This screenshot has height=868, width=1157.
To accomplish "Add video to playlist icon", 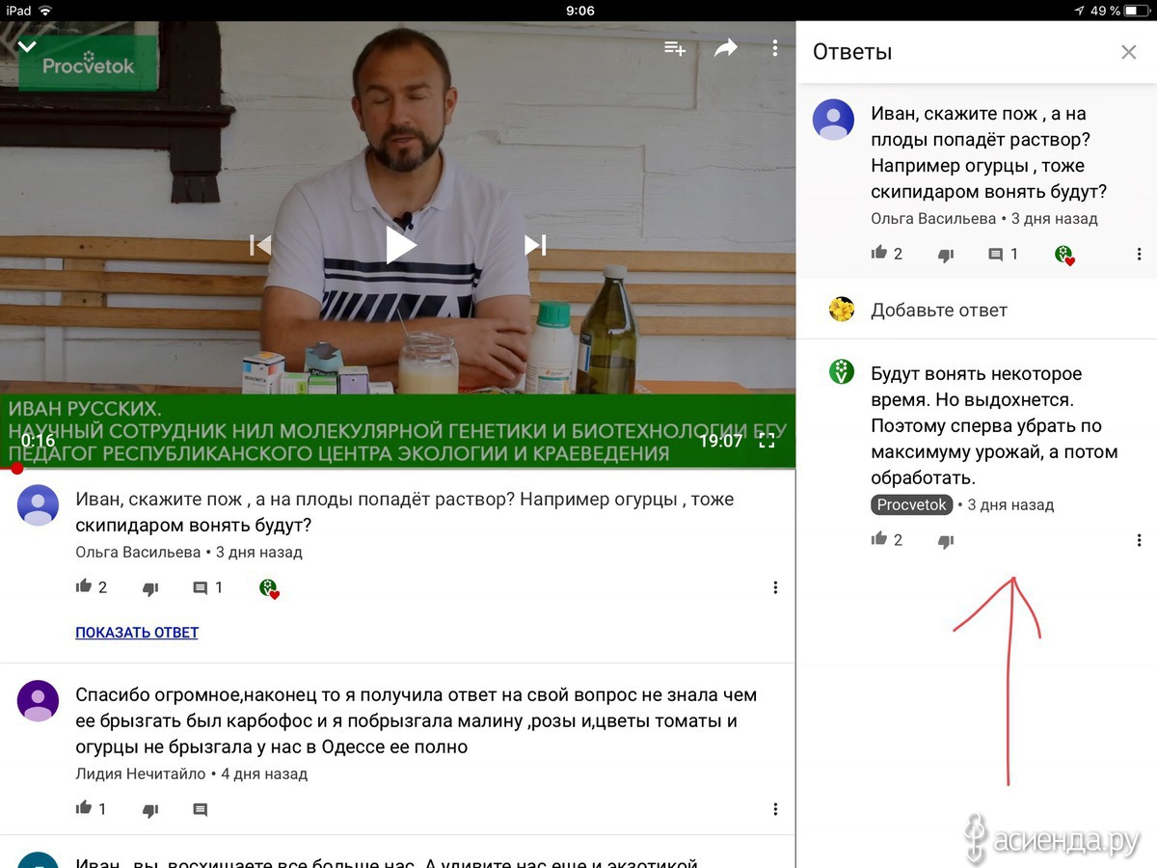I will pos(675,48).
